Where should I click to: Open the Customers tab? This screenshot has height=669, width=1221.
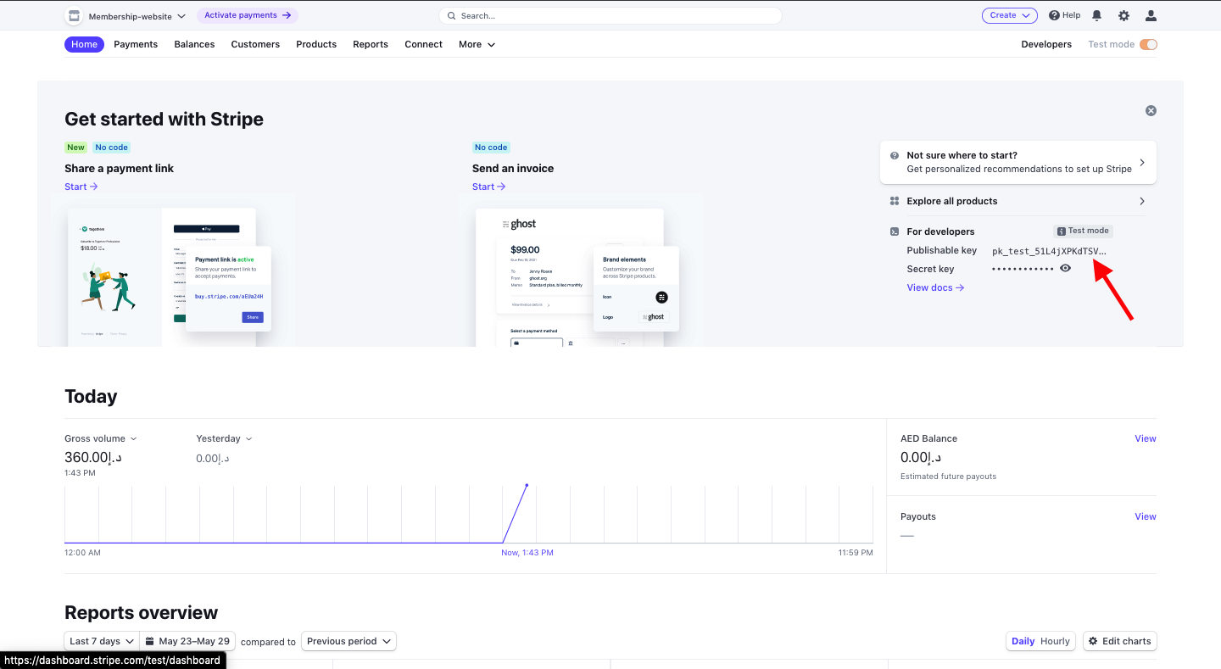click(x=255, y=44)
